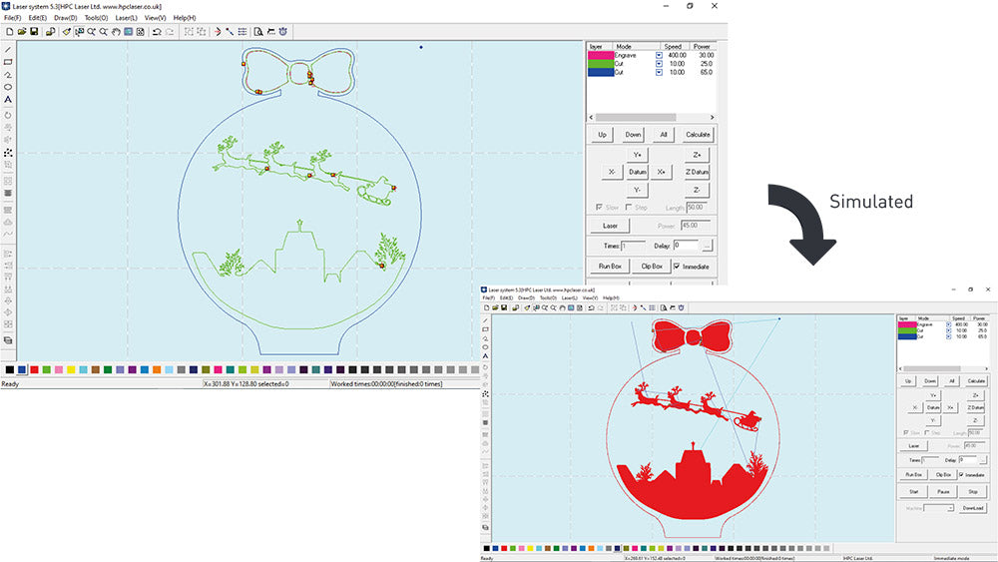Enable the Immediate checkbox in the main window
The width and height of the screenshot is (998, 562).
point(677,267)
